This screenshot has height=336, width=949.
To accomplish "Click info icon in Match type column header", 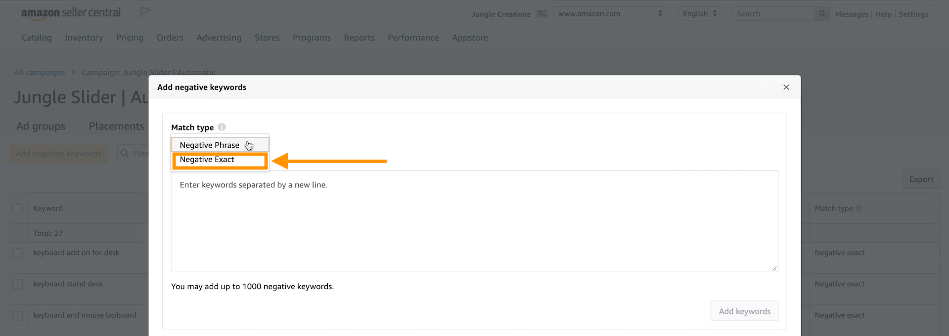I will point(859,209).
